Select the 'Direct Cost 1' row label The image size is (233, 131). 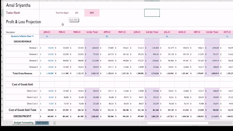[32, 91]
